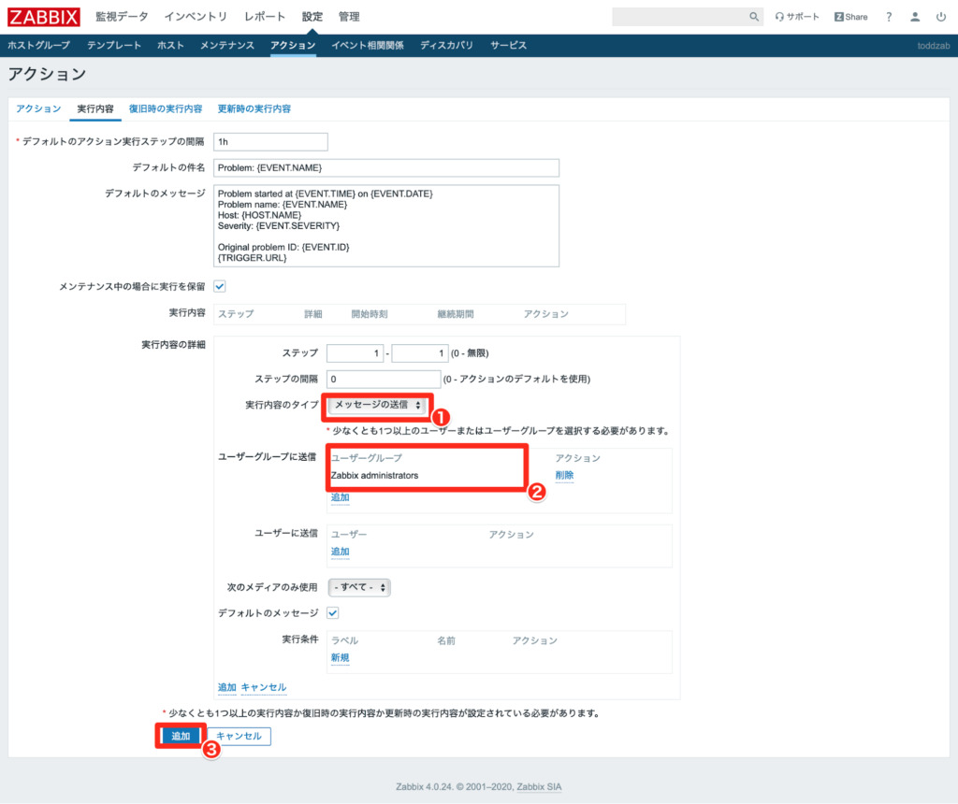Click the 追加 submit button
This screenshot has width=958, height=804.
(180, 736)
